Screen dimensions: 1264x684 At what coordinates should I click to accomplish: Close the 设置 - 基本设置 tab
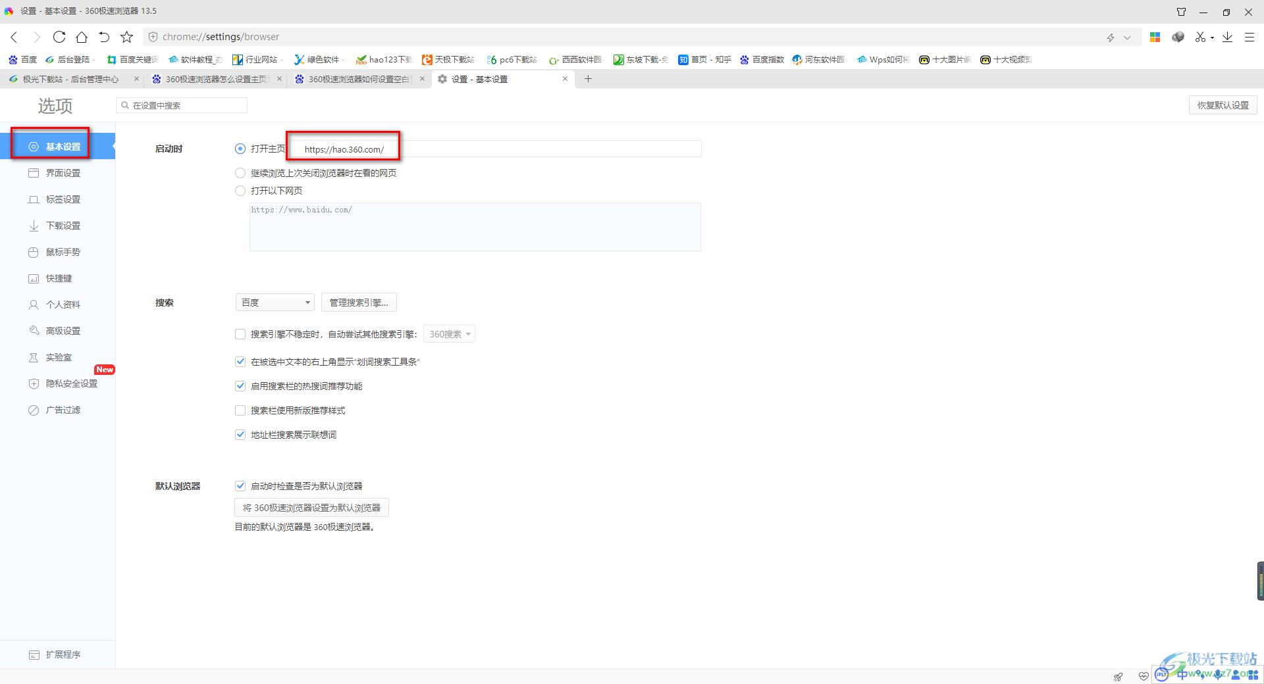point(565,79)
